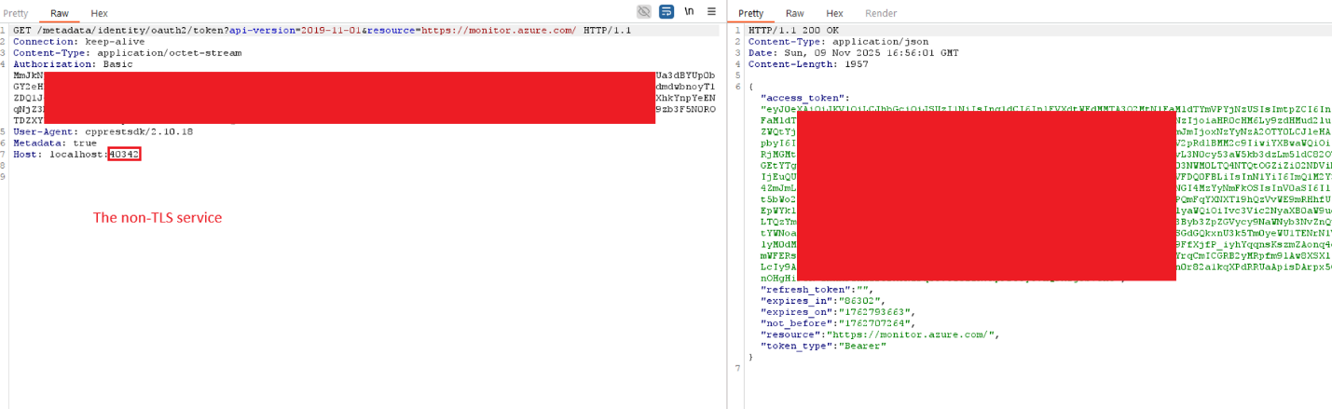Click the highlighted port 40342 in Host header
Viewport: 1332px width, 409px height.
tap(124, 154)
